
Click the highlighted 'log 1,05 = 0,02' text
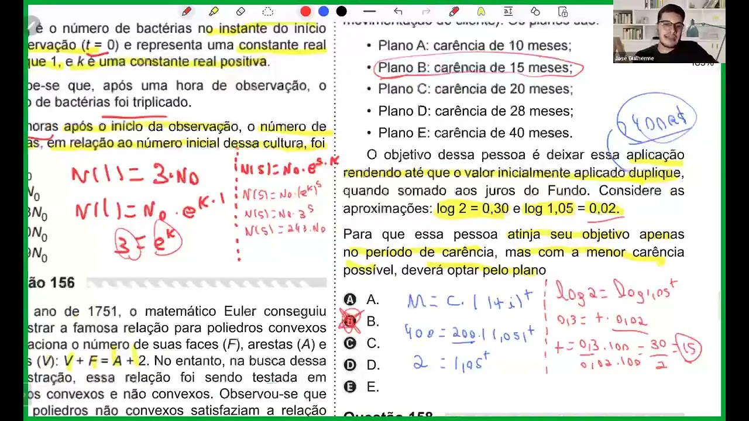click(x=572, y=209)
